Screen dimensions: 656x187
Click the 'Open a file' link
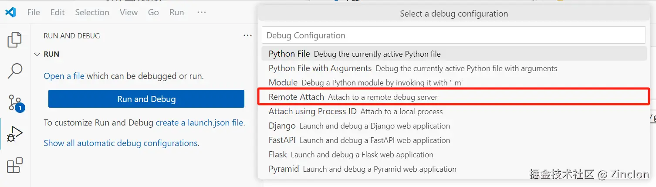point(64,76)
